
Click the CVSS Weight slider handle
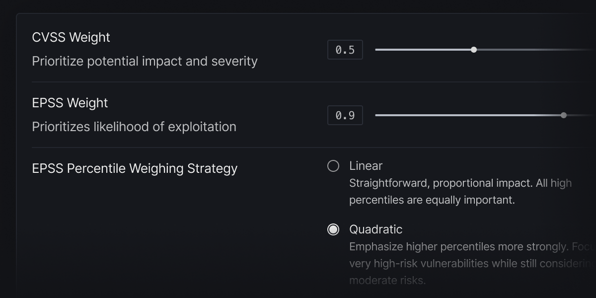(x=474, y=50)
